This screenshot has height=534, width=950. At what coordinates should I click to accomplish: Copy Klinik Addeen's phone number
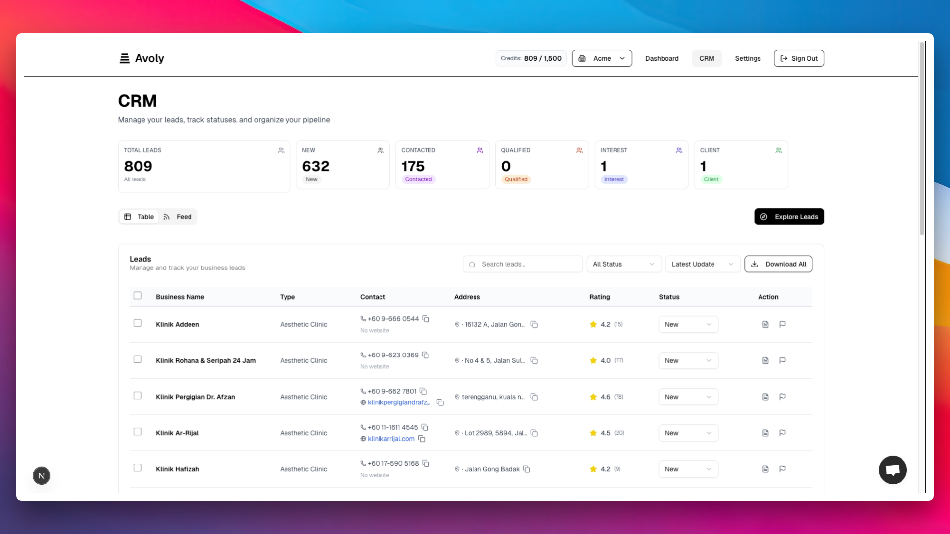click(427, 319)
